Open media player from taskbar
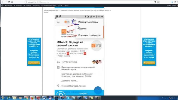 coord(20,98)
